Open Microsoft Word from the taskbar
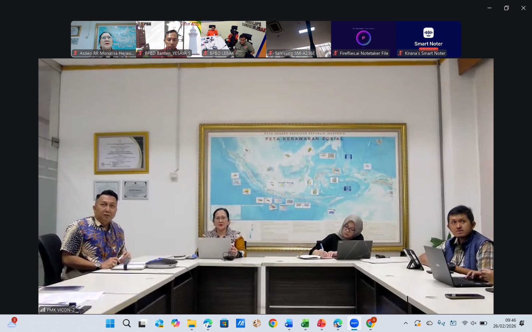This screenshot has height=332, width=532. click(x=289, y=323)
